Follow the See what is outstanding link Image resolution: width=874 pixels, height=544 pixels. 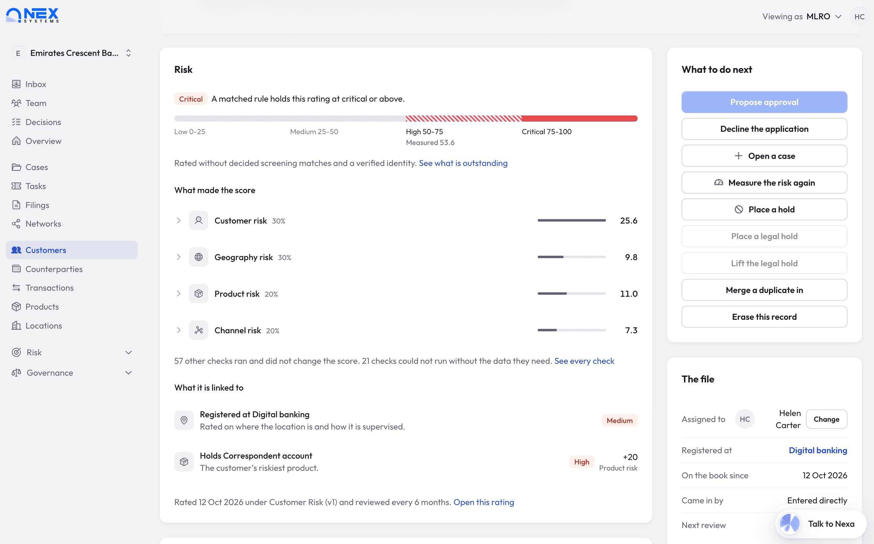click(463, 163)
